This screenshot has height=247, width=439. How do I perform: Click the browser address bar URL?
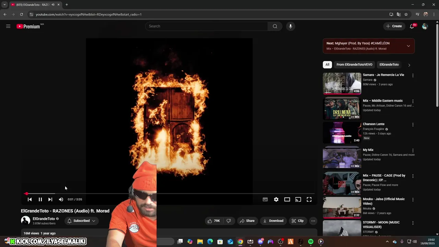tap(88, 14)
